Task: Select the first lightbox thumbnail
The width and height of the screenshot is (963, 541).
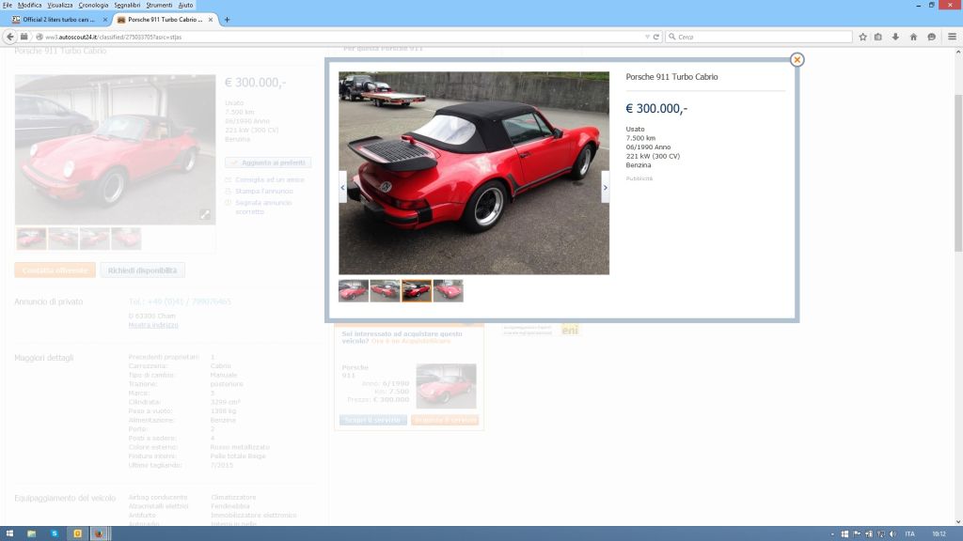Action: tap(354, 291)
